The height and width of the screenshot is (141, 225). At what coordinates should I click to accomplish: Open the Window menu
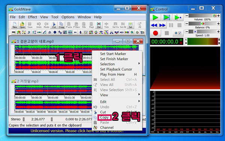84,17
